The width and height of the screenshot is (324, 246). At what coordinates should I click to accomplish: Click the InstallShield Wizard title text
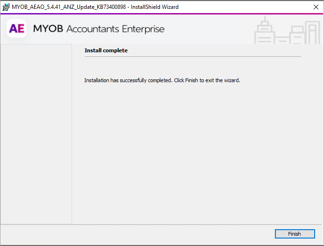tap(154, 7)
